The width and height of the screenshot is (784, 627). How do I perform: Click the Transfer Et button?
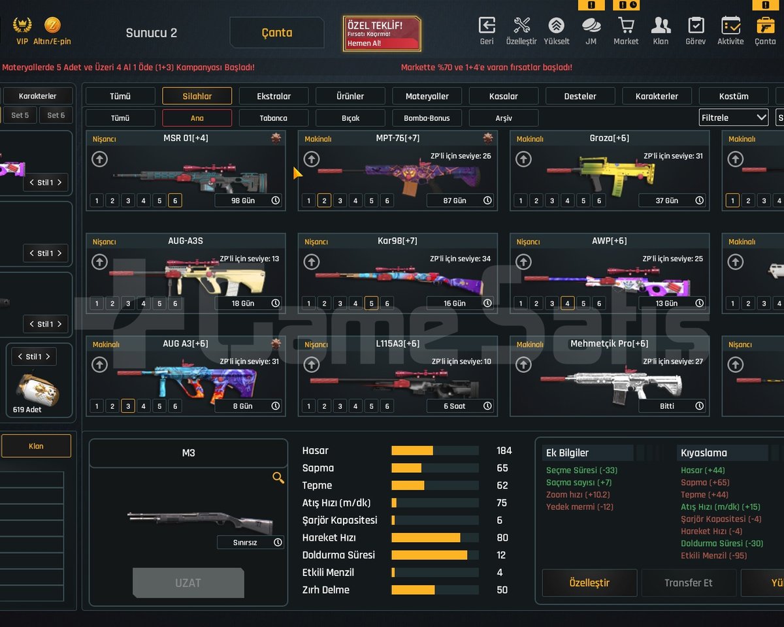coord(689,583)
